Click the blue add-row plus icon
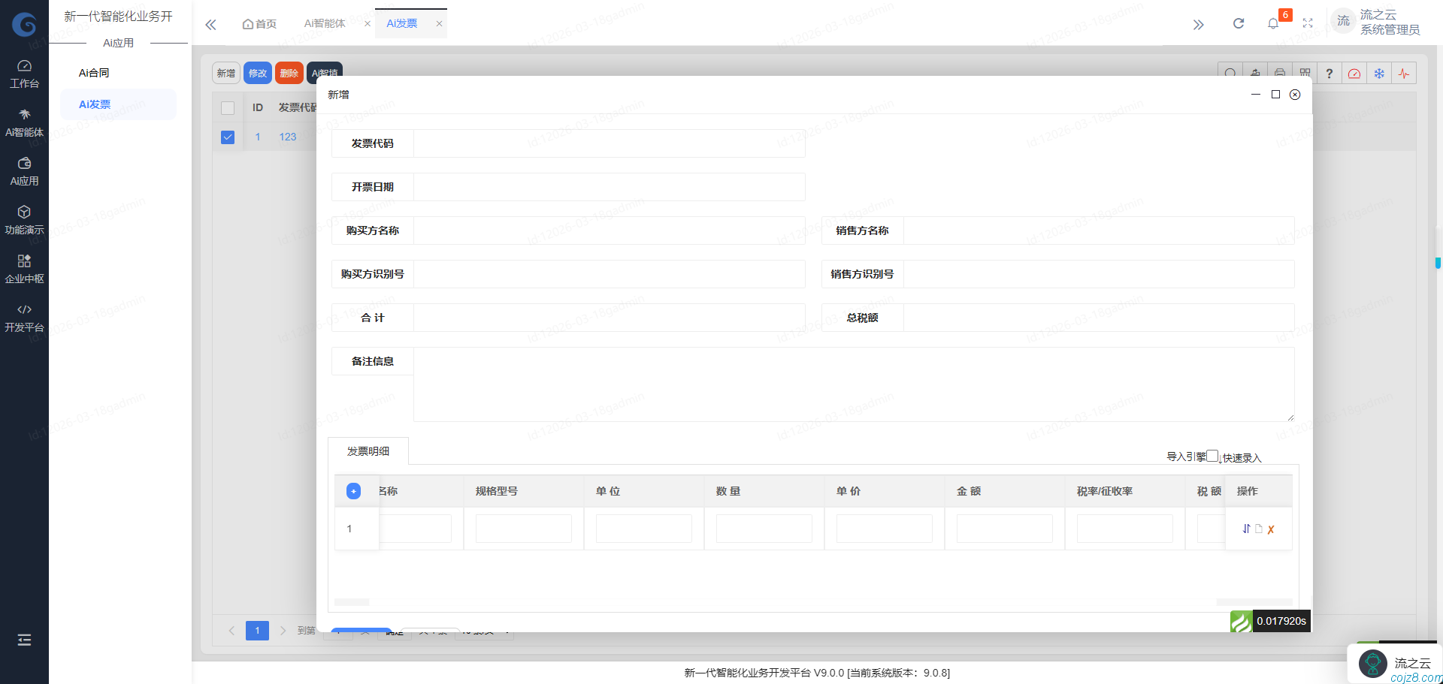 [353, 491]
